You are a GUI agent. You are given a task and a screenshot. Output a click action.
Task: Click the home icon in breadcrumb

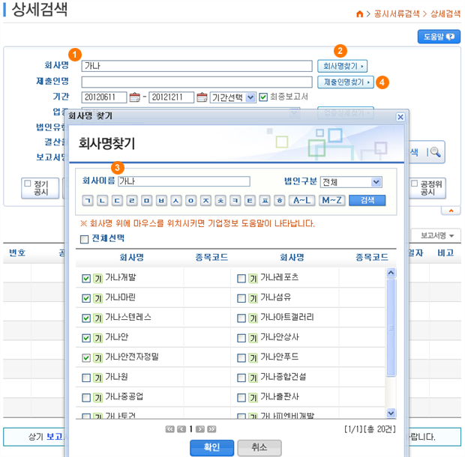[360, 14]
